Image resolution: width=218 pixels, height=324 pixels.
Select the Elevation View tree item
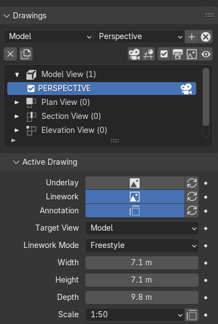(74, 130)
